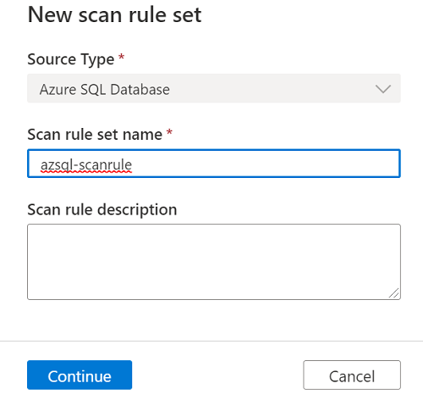
Task: Click the 'Scan rule set name' label
Action: (x=95, y=135)
